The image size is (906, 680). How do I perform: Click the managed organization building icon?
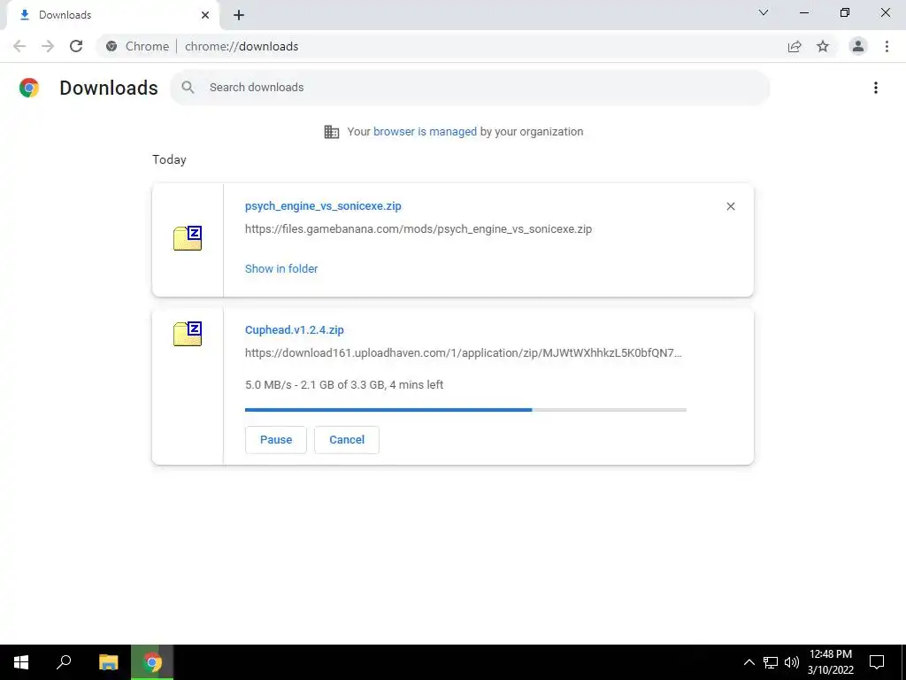tap(332, 132)
